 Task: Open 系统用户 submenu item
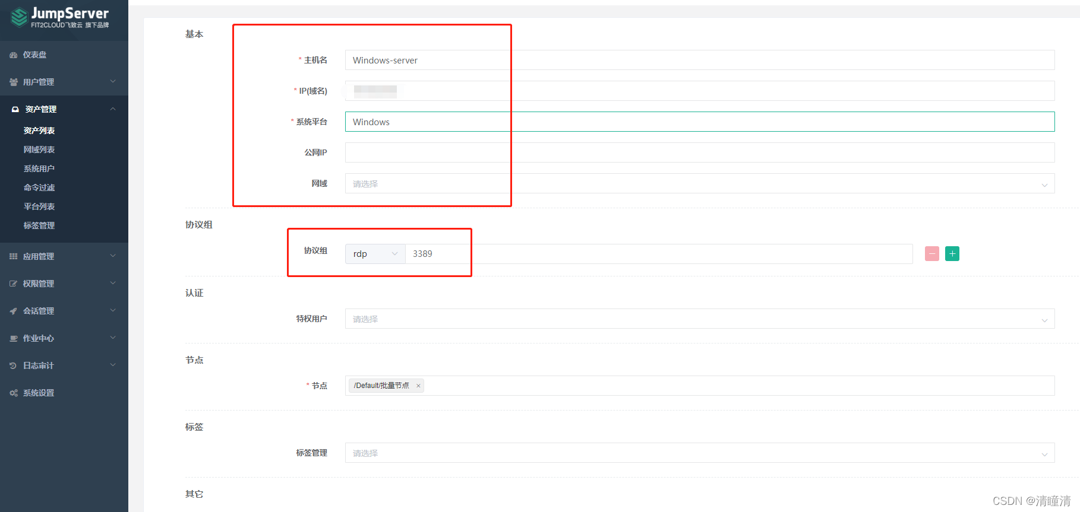39,168
